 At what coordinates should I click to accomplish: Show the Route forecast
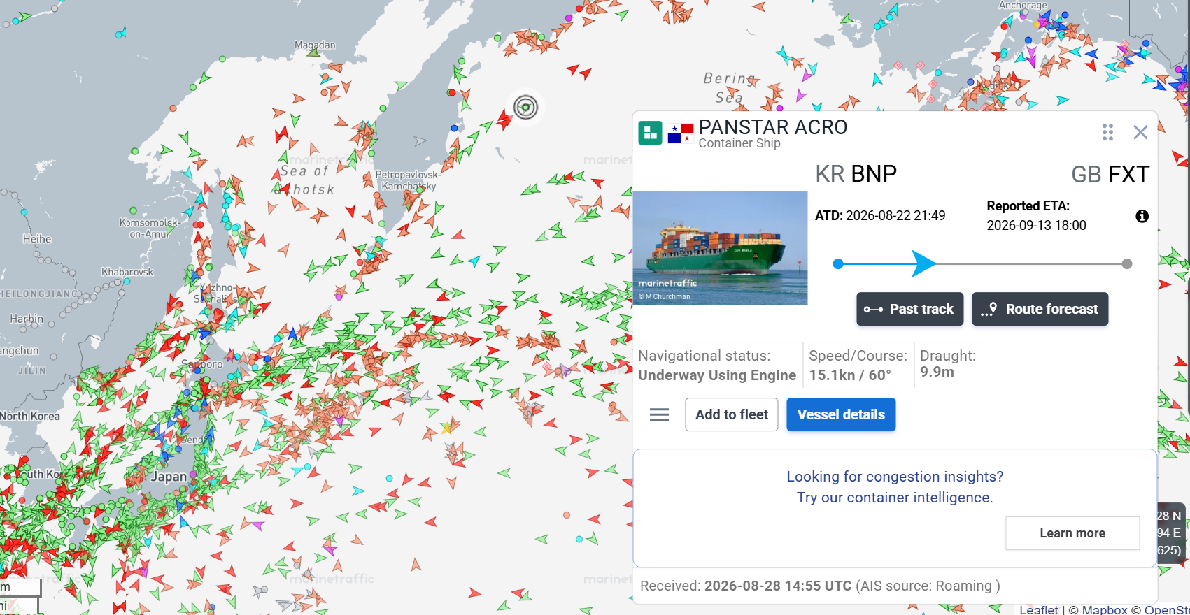pyautogui.click(x=1040, y=309)
